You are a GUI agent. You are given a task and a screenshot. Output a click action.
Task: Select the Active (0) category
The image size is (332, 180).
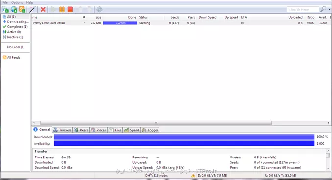point(12,32)
